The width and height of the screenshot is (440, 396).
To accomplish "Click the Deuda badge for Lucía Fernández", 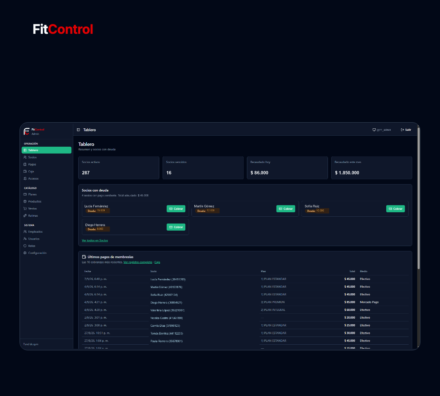I will coord(97,211).
